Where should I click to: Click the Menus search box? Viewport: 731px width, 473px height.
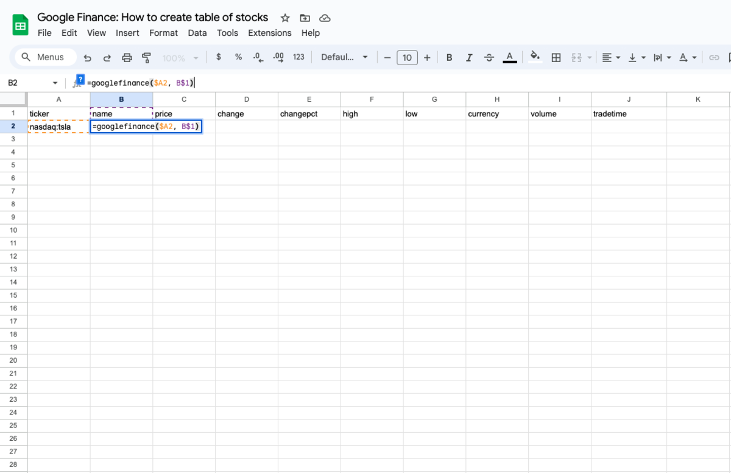click(x=46, y=57)
